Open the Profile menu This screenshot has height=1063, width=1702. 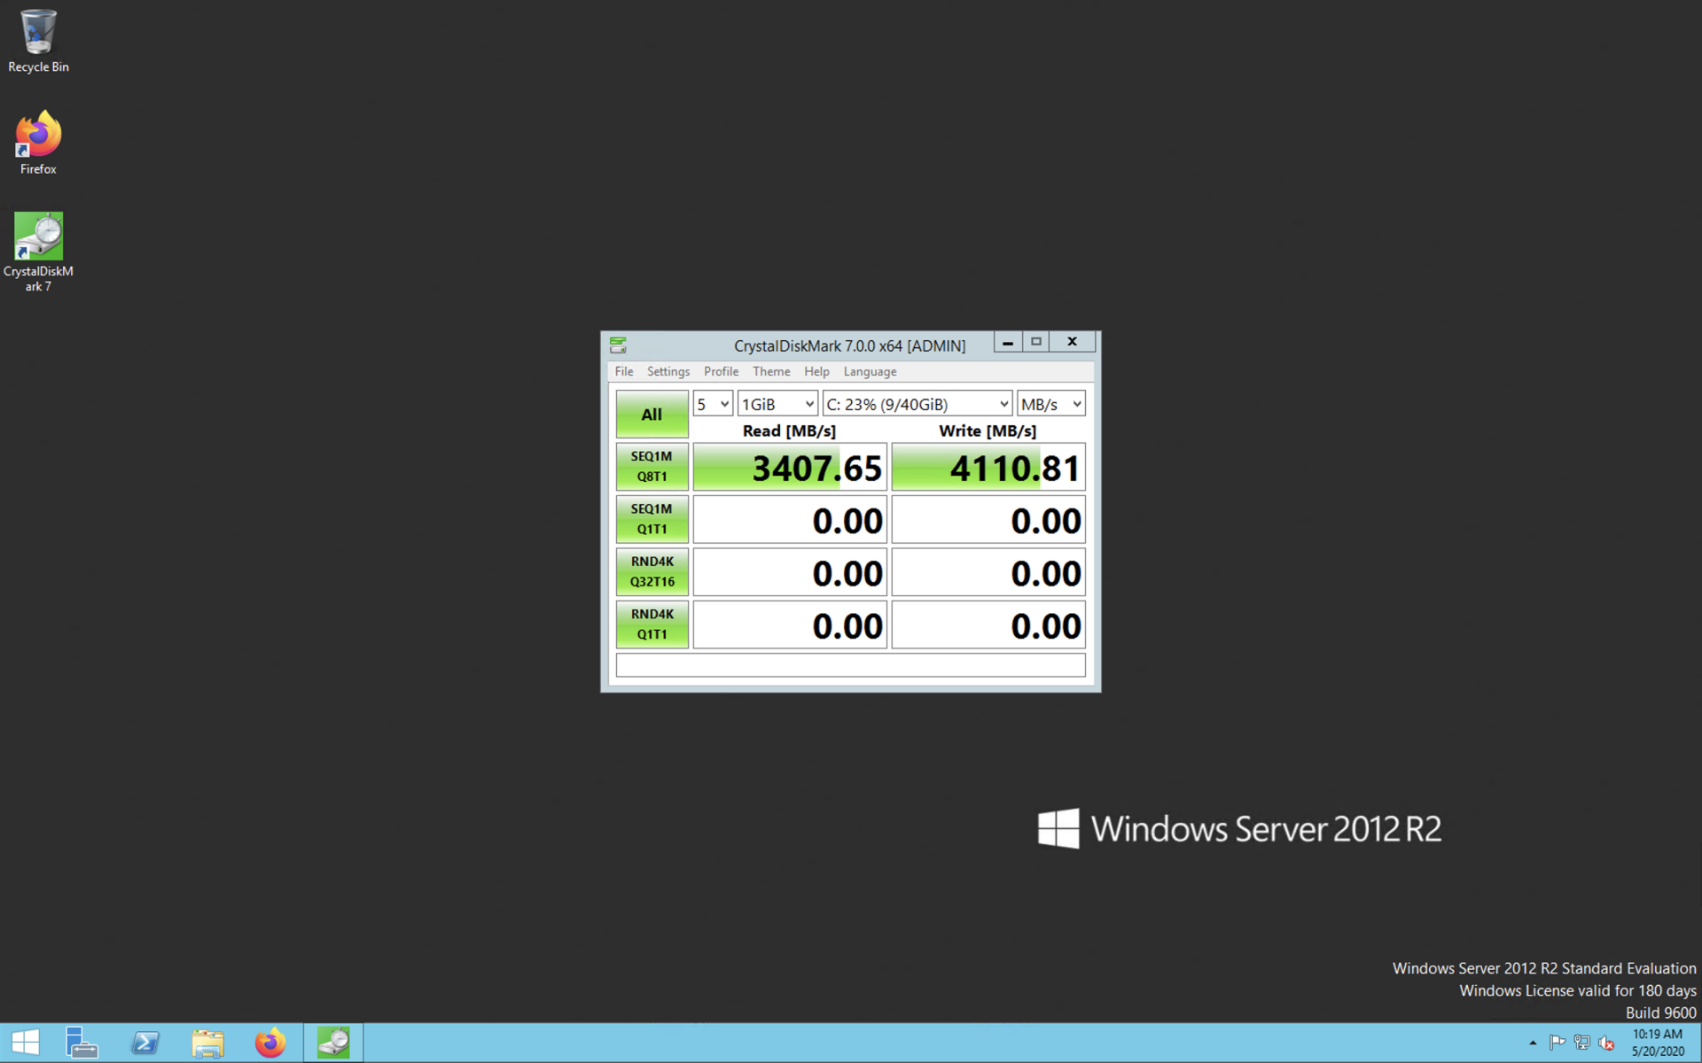click(x=721, y=371)
